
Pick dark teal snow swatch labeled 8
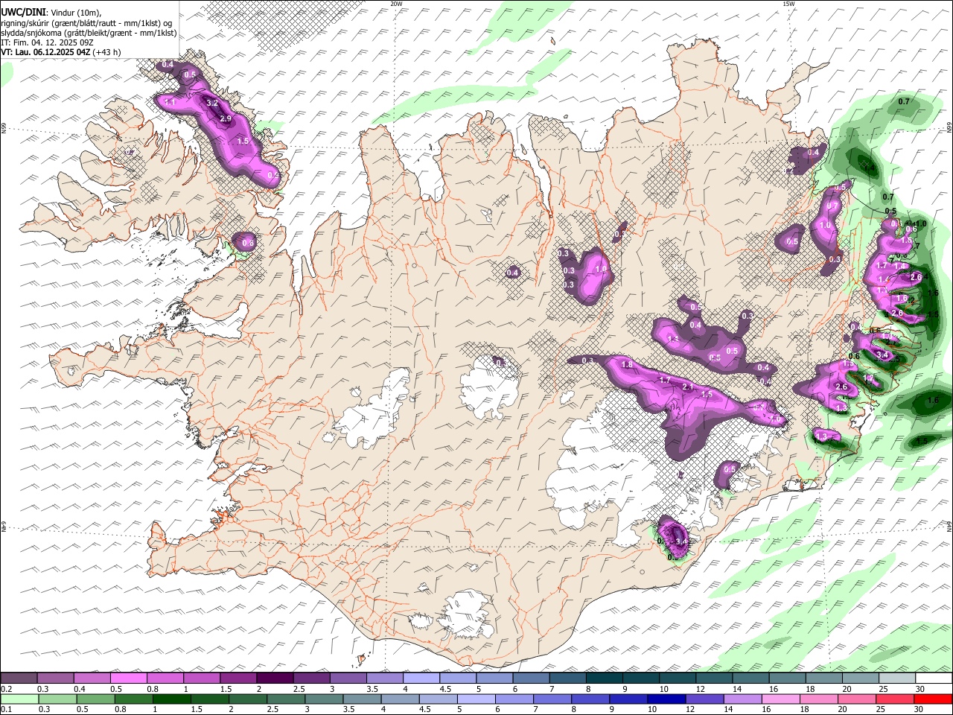(604, 679)
